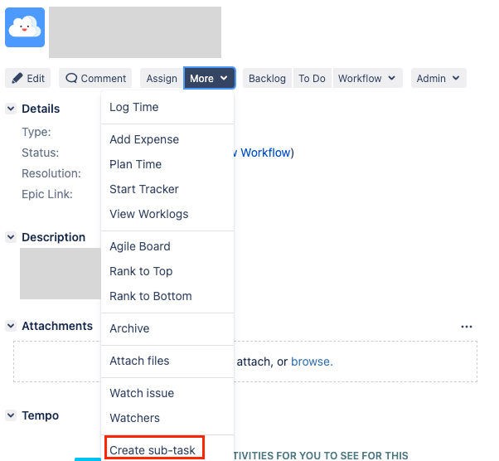Open Attachments three-dot options menu
The height and width of the screenshot is (461, 499).
pos(467,327)
